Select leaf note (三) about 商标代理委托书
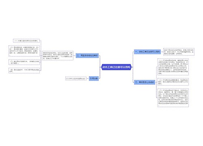 (24, 62)
